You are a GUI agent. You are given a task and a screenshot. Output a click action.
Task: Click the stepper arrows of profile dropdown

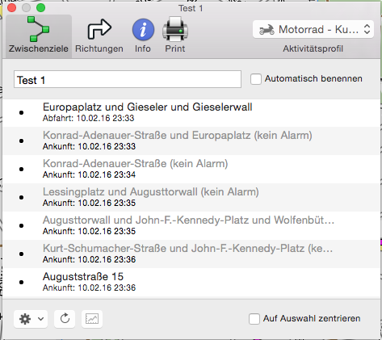[367, 29]
